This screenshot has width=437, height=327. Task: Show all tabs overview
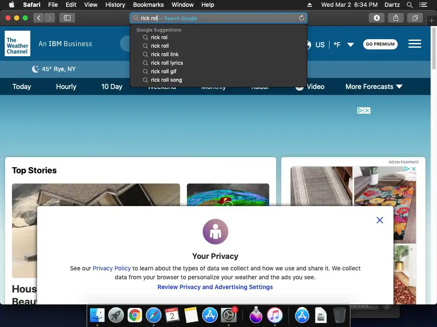pyautogui.click(x=415, y=18)
